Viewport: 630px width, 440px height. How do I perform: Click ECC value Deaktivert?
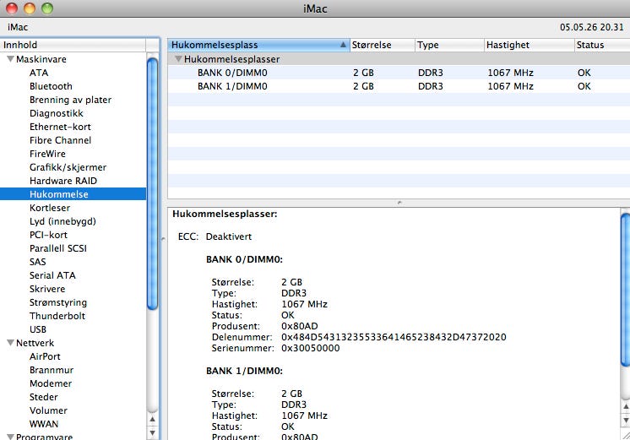[x=229, y=236]
